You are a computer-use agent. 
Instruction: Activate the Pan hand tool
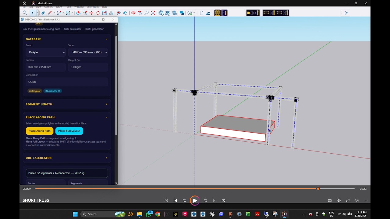[140, 13]
